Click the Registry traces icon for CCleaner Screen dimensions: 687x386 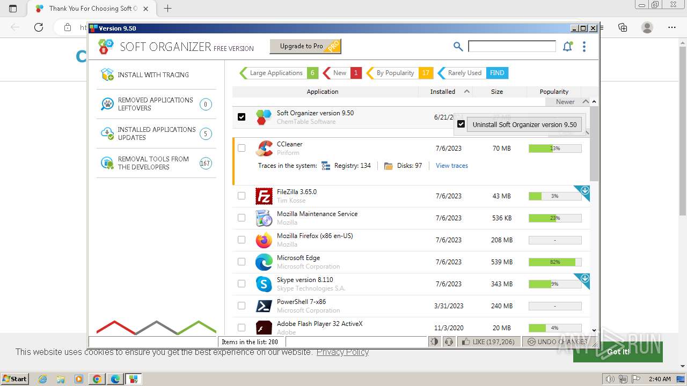click(326, 166)
